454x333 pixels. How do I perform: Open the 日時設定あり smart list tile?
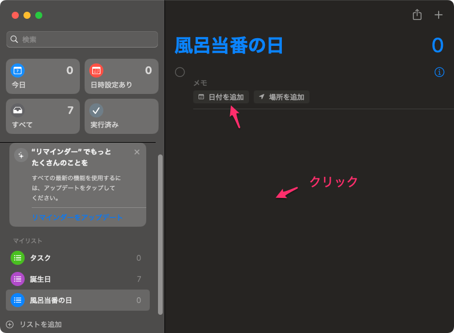coord(121,76)
